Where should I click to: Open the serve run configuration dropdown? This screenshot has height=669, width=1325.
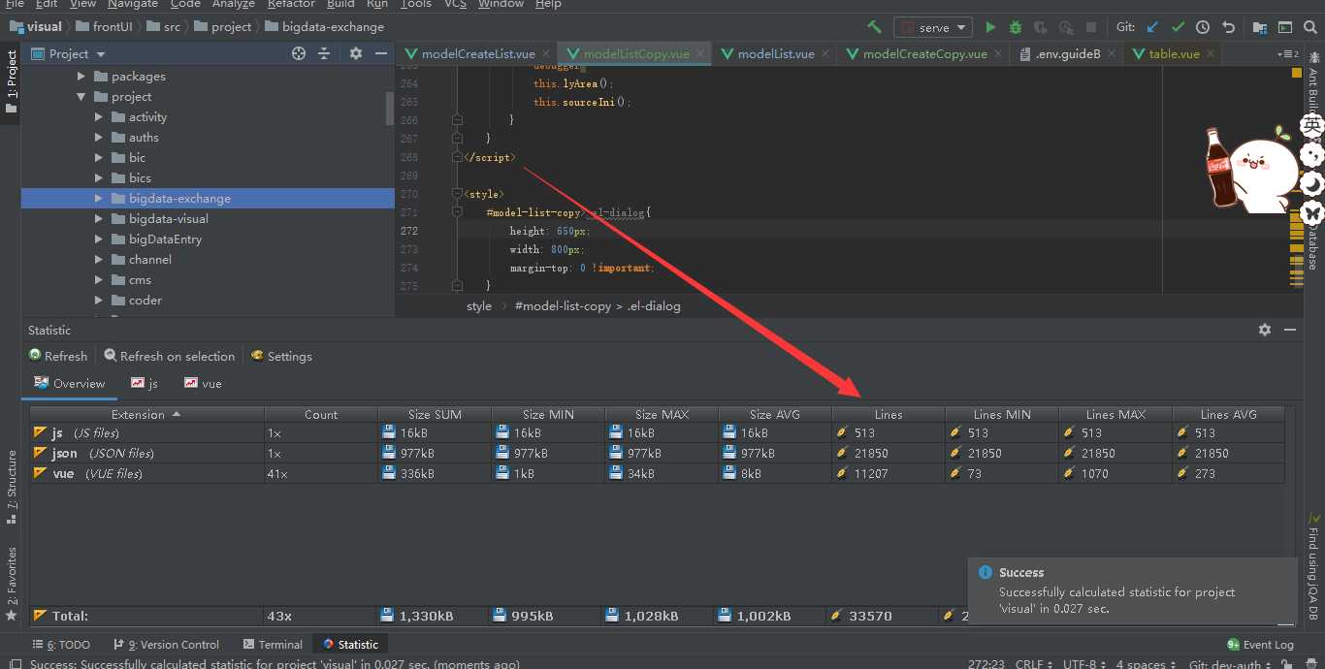(x=933, y=27)
